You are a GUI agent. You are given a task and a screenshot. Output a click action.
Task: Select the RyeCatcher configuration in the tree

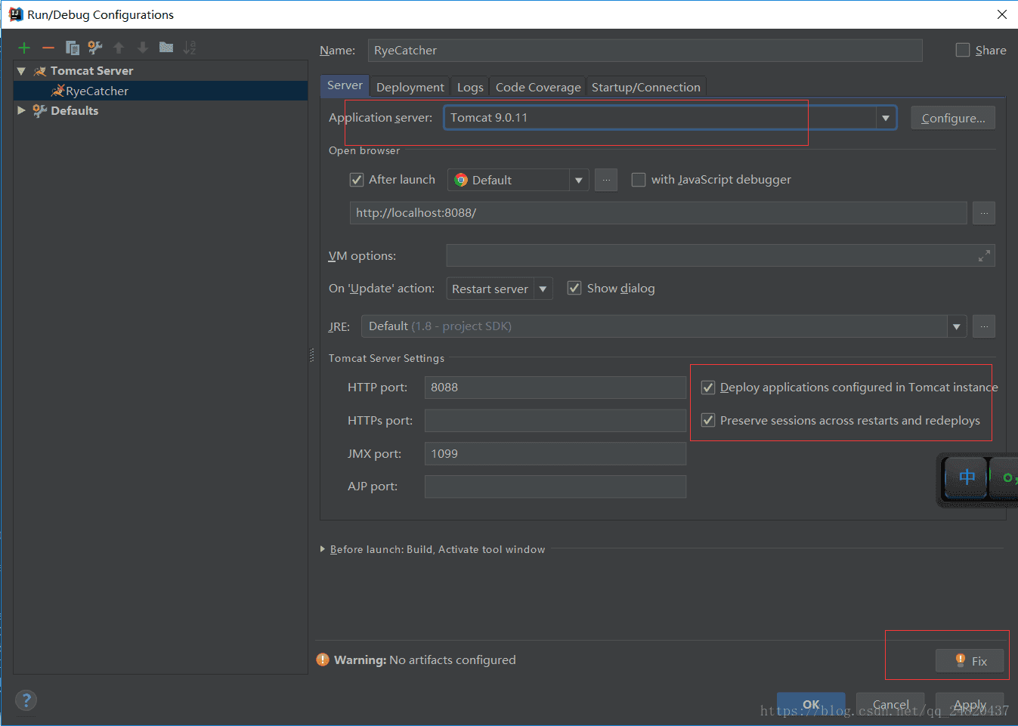(160, 91)
